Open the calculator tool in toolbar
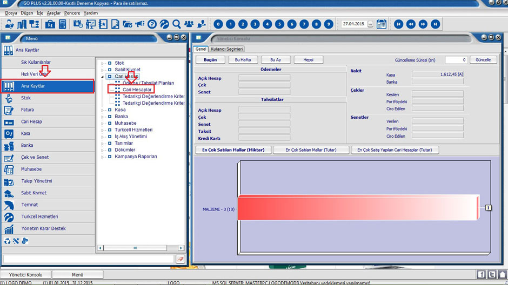The image size is (508, 285). point(63,24)
